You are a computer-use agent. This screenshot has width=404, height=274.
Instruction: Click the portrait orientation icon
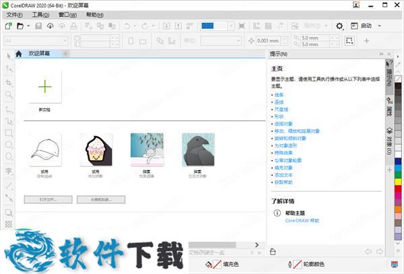(131, 40)
